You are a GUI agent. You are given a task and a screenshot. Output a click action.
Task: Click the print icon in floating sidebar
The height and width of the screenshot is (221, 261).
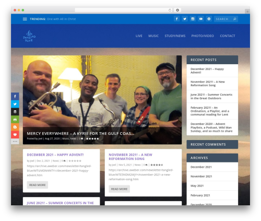15,120
